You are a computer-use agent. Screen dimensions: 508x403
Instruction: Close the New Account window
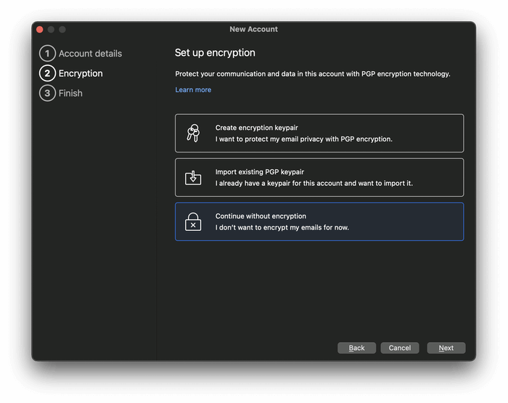(40, 29)
